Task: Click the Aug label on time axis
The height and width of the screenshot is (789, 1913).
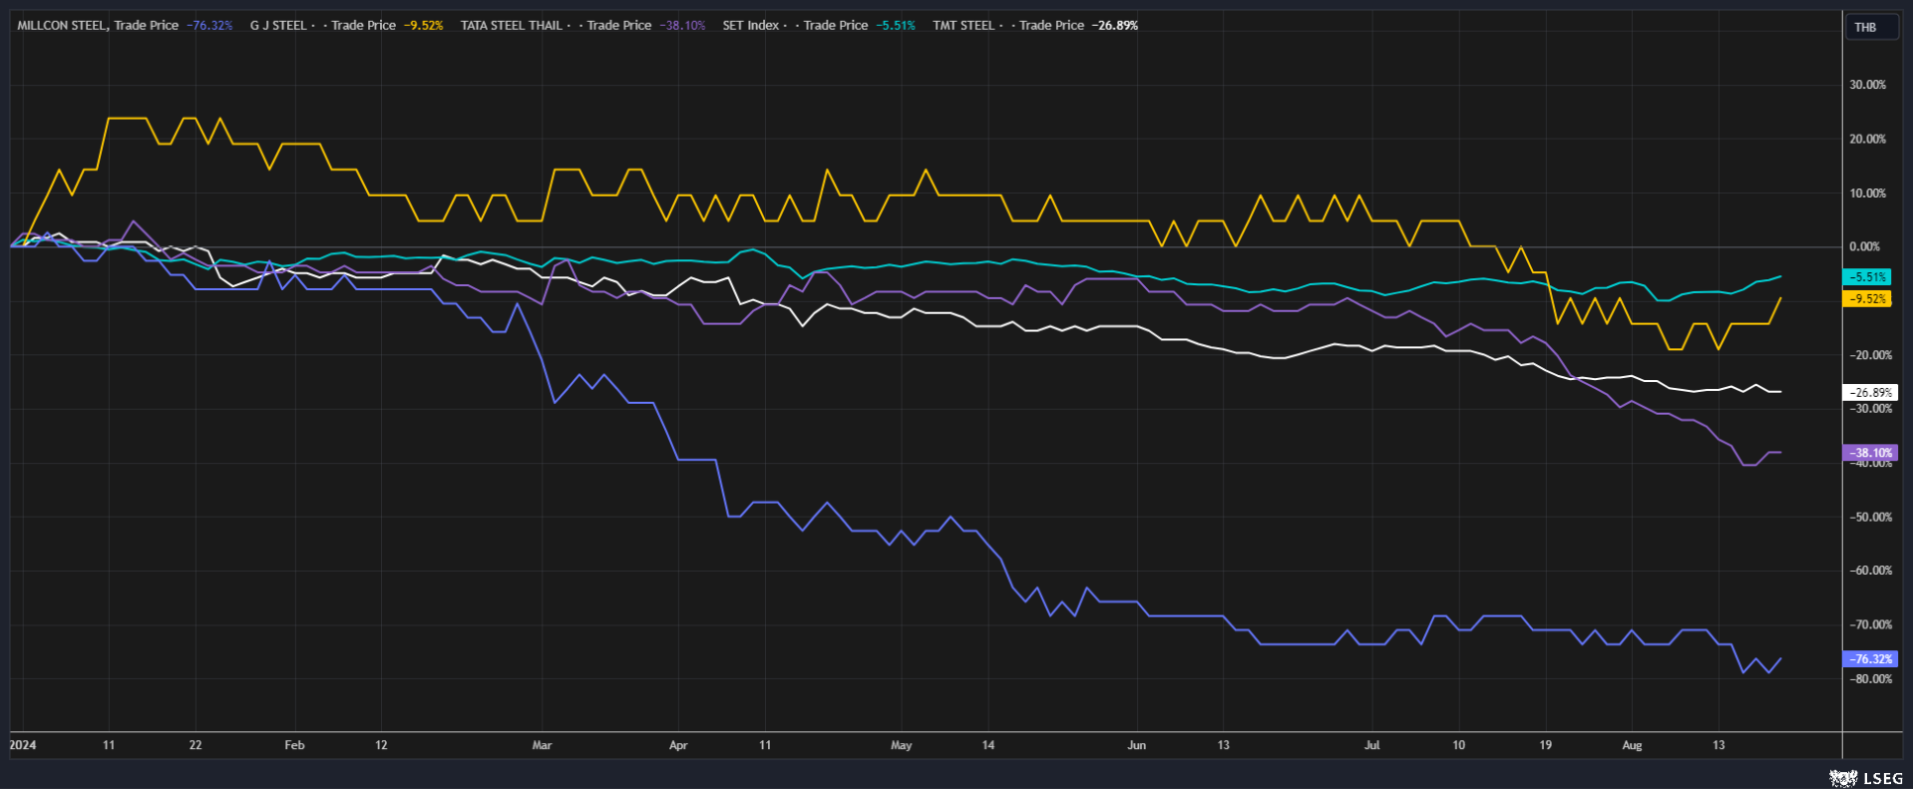Action: (1632, 746)
